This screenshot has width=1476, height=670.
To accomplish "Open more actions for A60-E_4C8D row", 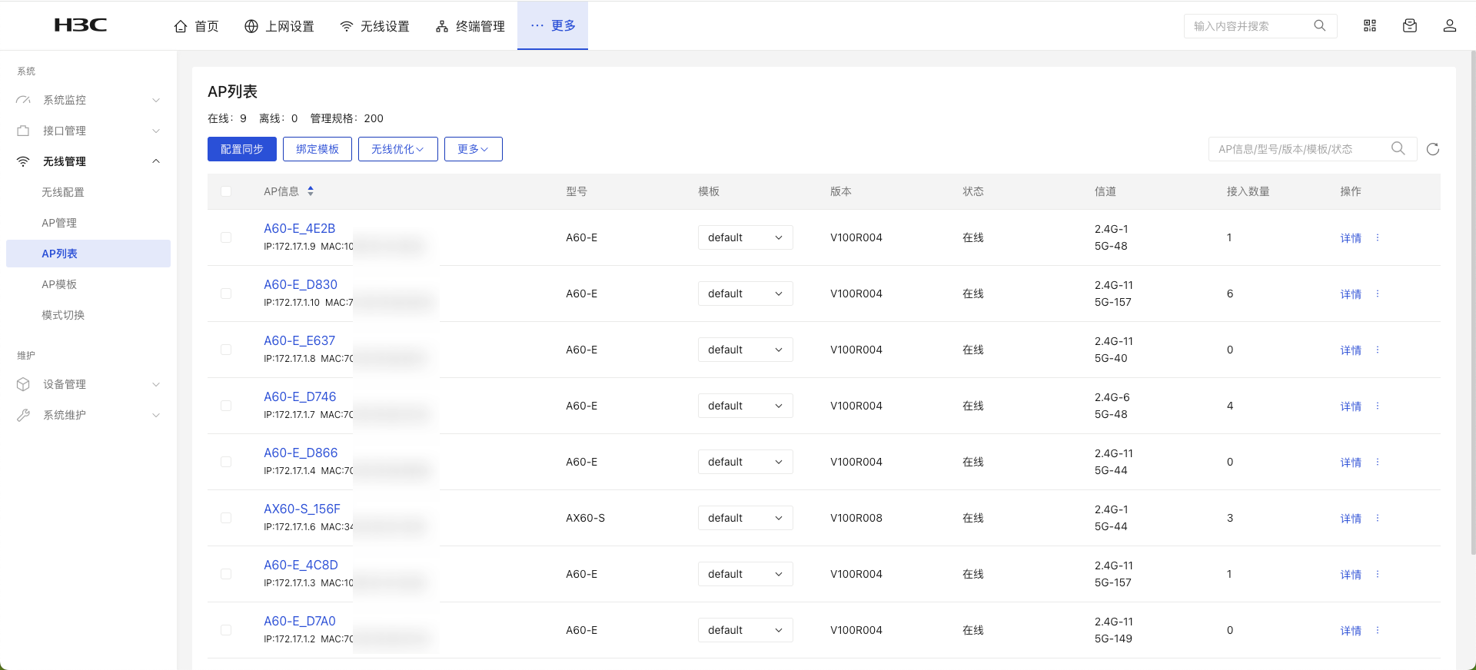I will coord(1378,574).
